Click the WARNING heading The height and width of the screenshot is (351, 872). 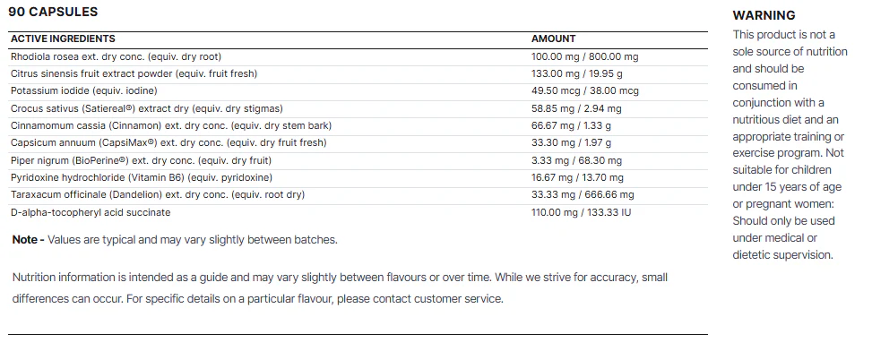point(764,15)
